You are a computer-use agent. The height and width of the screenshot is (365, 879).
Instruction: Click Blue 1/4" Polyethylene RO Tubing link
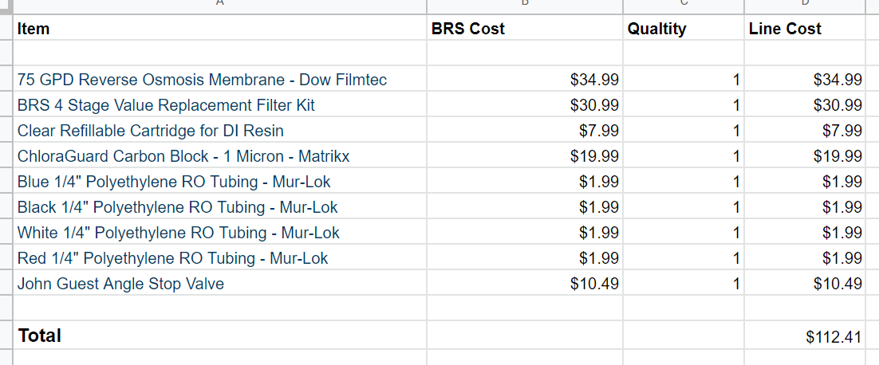tap(174, 182)
